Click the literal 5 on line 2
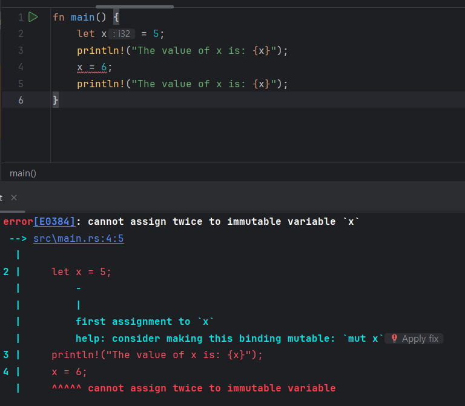The width and height of the screenshot is (465, 406). [156, 34]
